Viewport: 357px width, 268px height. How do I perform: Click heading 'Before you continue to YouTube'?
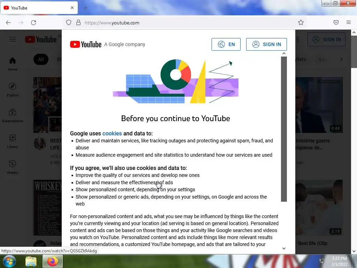(x=176, y=118)
